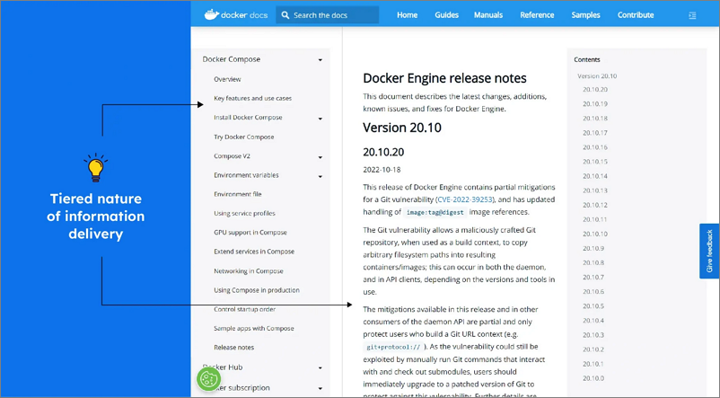Expand the Compose V2 arrow

point(320,157)
